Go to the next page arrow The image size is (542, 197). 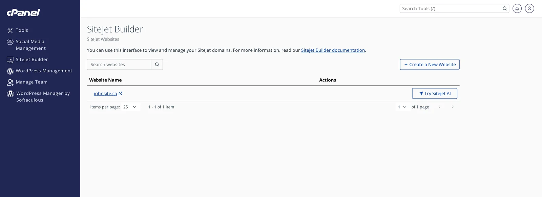[453, 107]
